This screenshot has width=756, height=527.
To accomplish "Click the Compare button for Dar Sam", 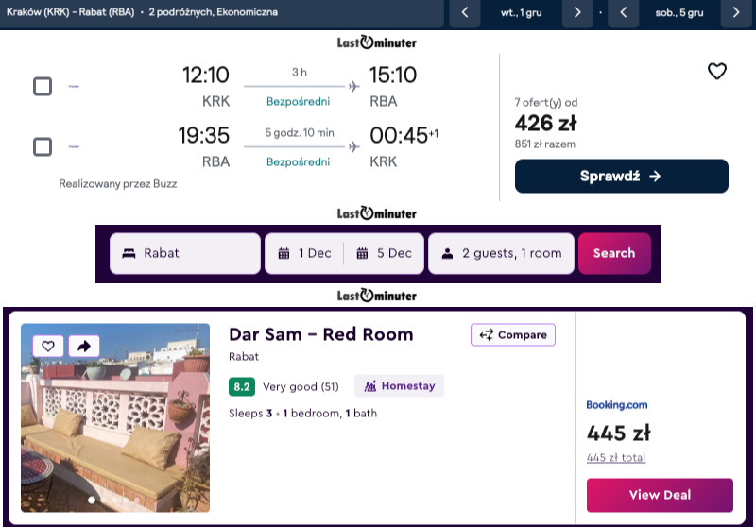I will (x=513, y=334).
